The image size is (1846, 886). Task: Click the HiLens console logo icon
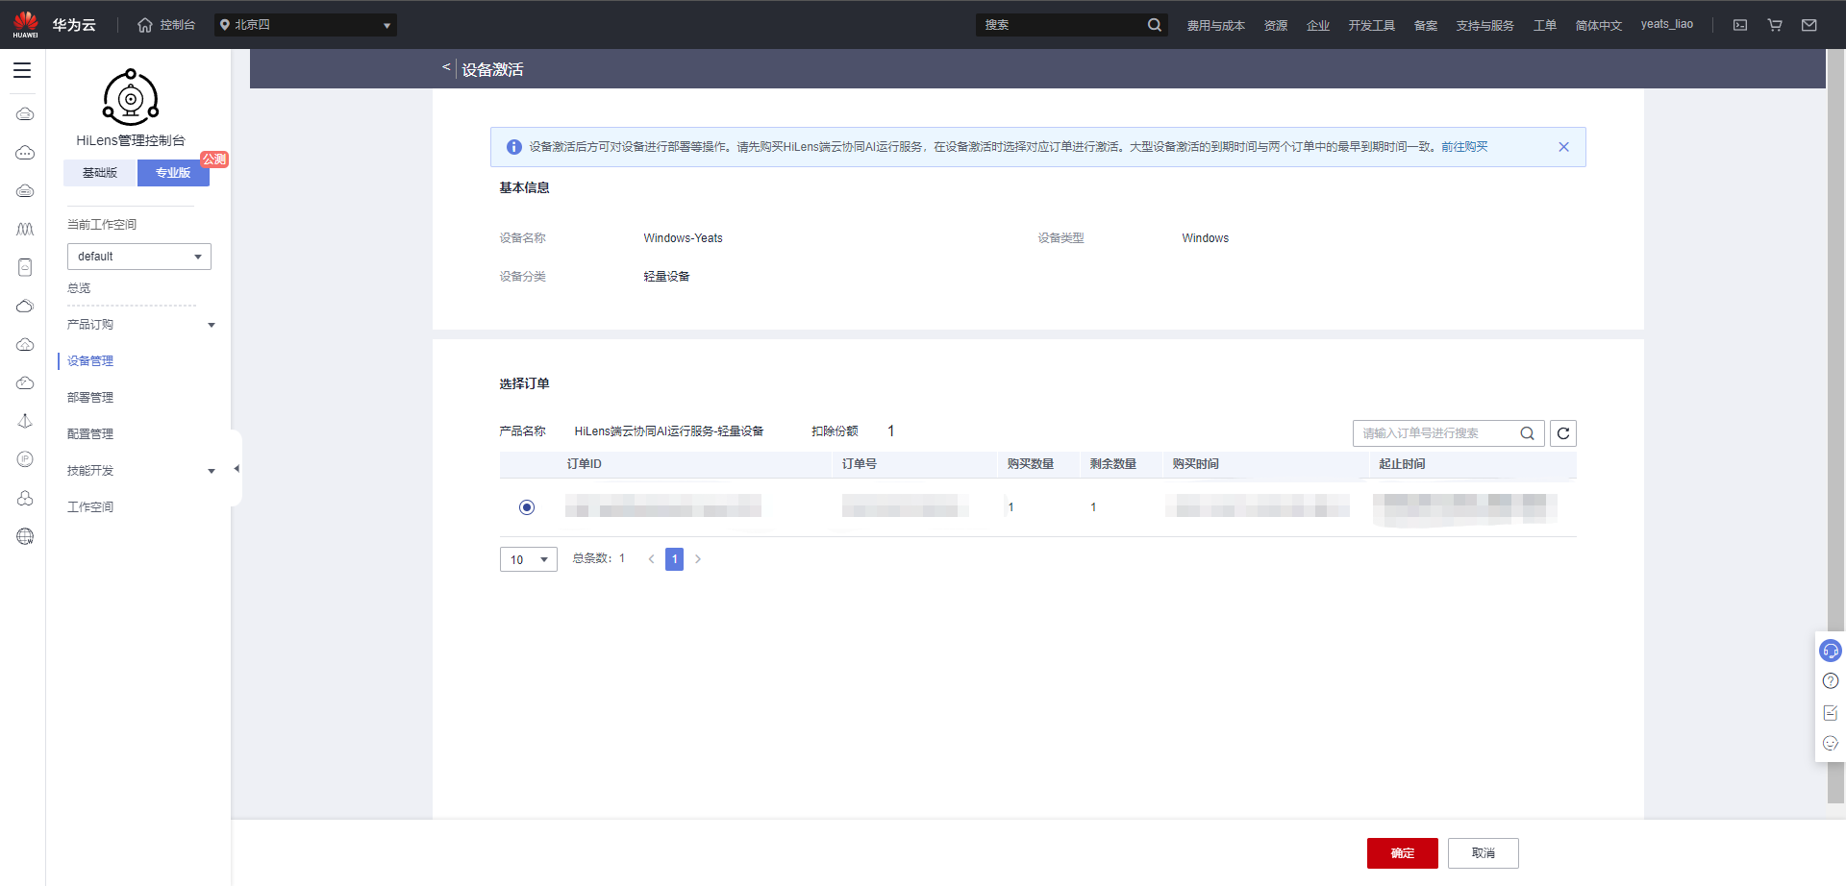(x=131, y=97)
